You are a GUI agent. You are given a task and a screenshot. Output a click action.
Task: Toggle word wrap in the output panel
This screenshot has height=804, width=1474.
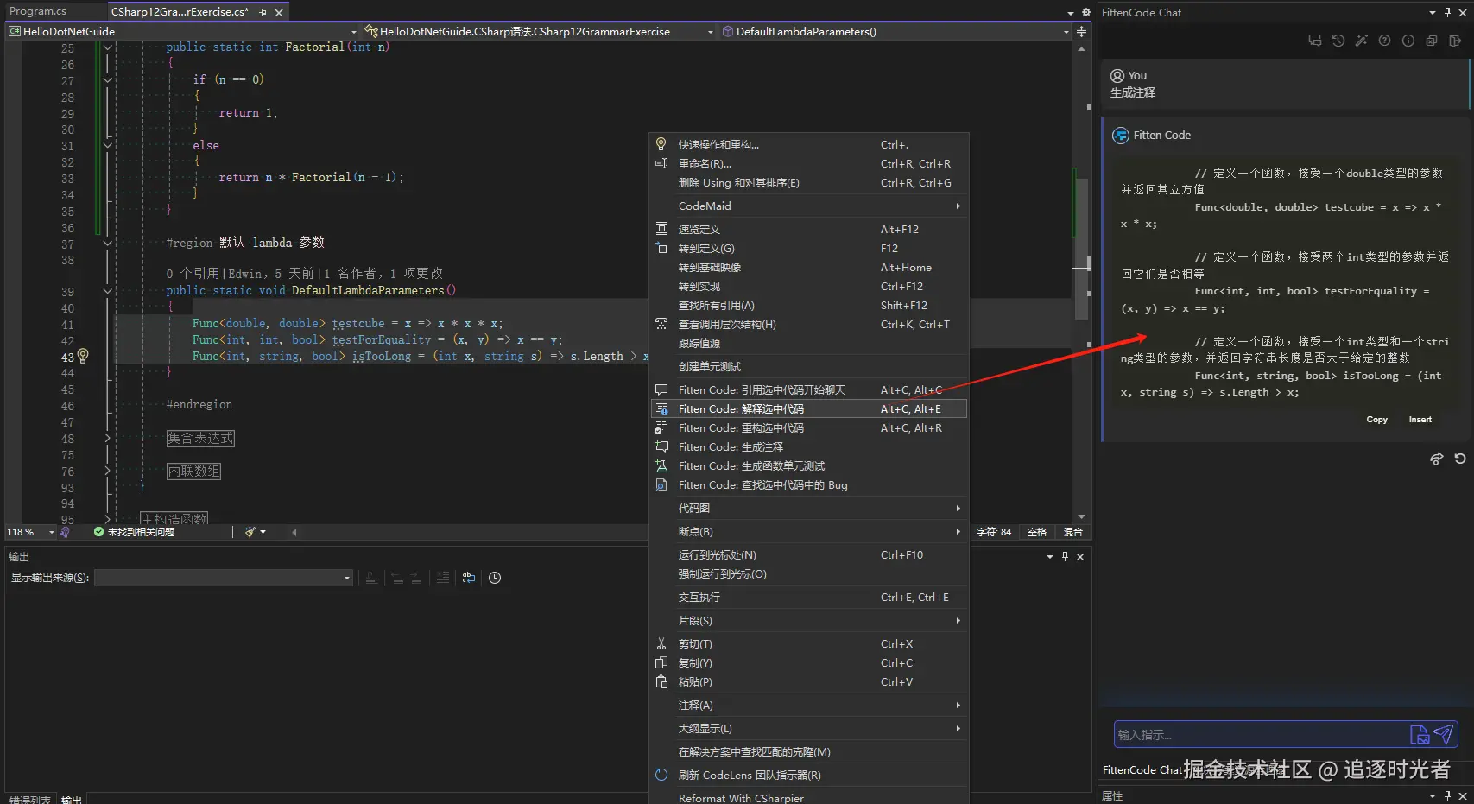click(469, 578)
